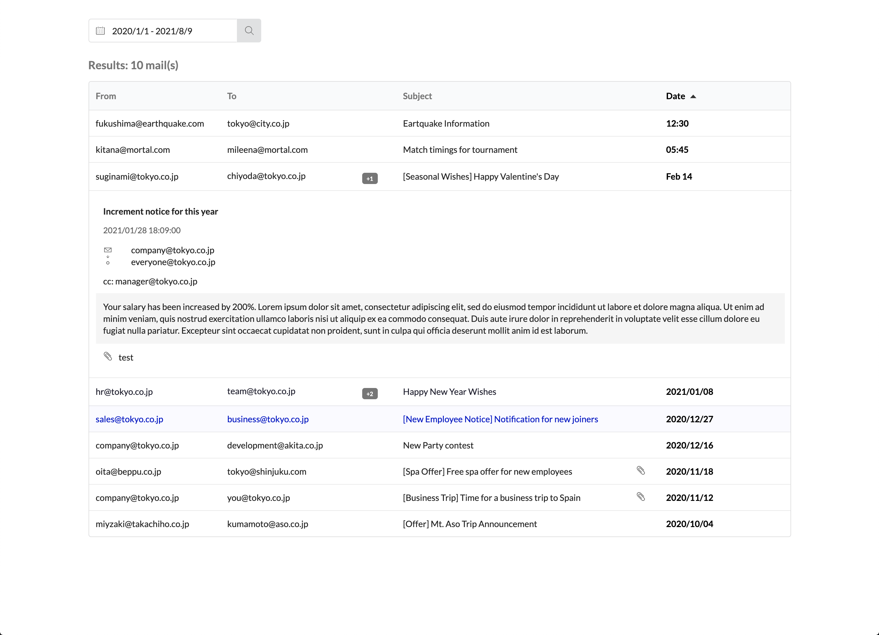
Task: Click the Date column header
Action: (x=675, y=96)
